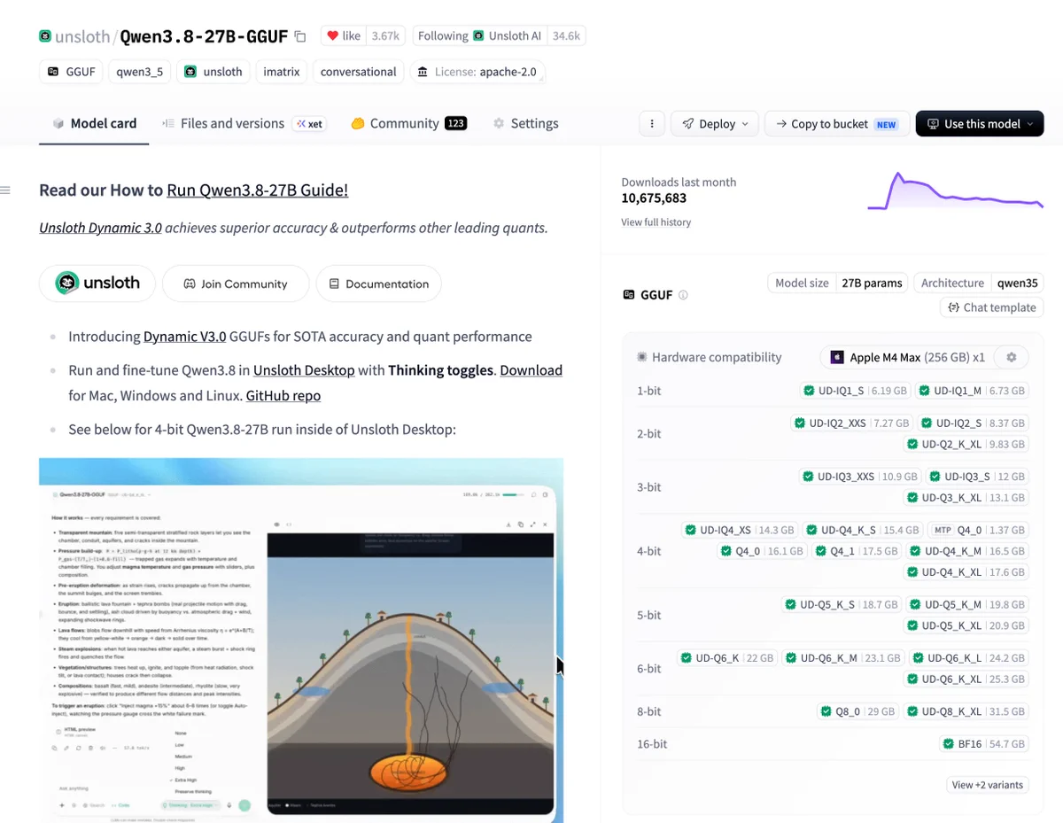Click the unsloth organization avatar before the model name
Image resolution: width=1063 pixels, height=823 pixels.
45,36
